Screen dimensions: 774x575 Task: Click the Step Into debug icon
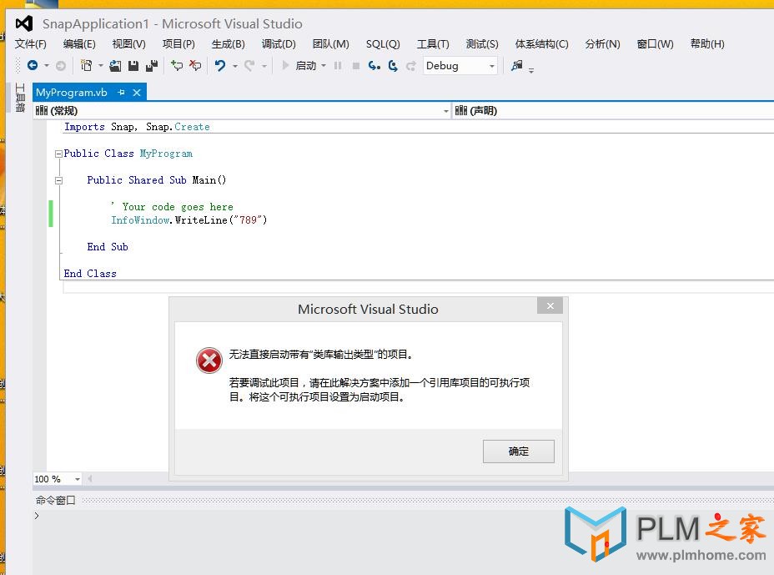[x=374, y=66]
